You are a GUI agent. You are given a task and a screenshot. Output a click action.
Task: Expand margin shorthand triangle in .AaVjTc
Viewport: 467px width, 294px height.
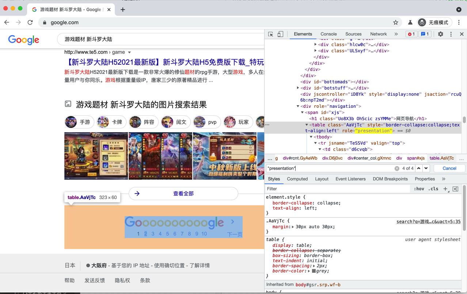click(x=293, y=227)
